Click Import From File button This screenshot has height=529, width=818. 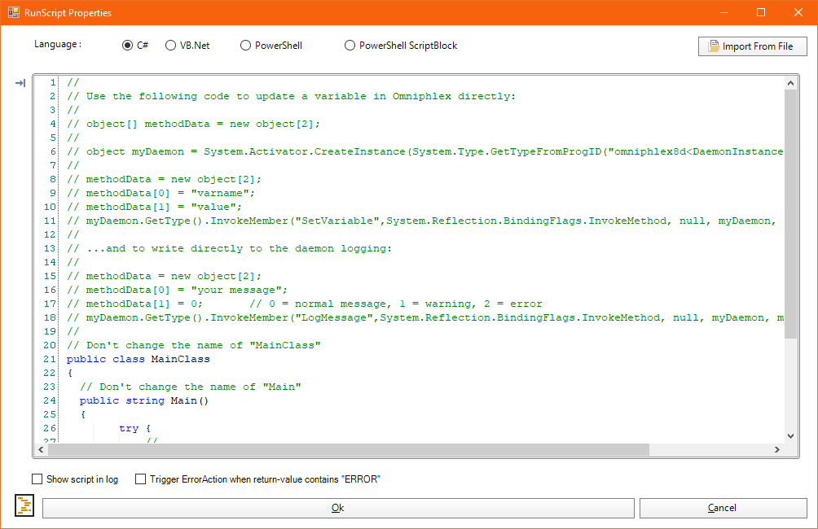pyautogui.click(x=752, y=46)
